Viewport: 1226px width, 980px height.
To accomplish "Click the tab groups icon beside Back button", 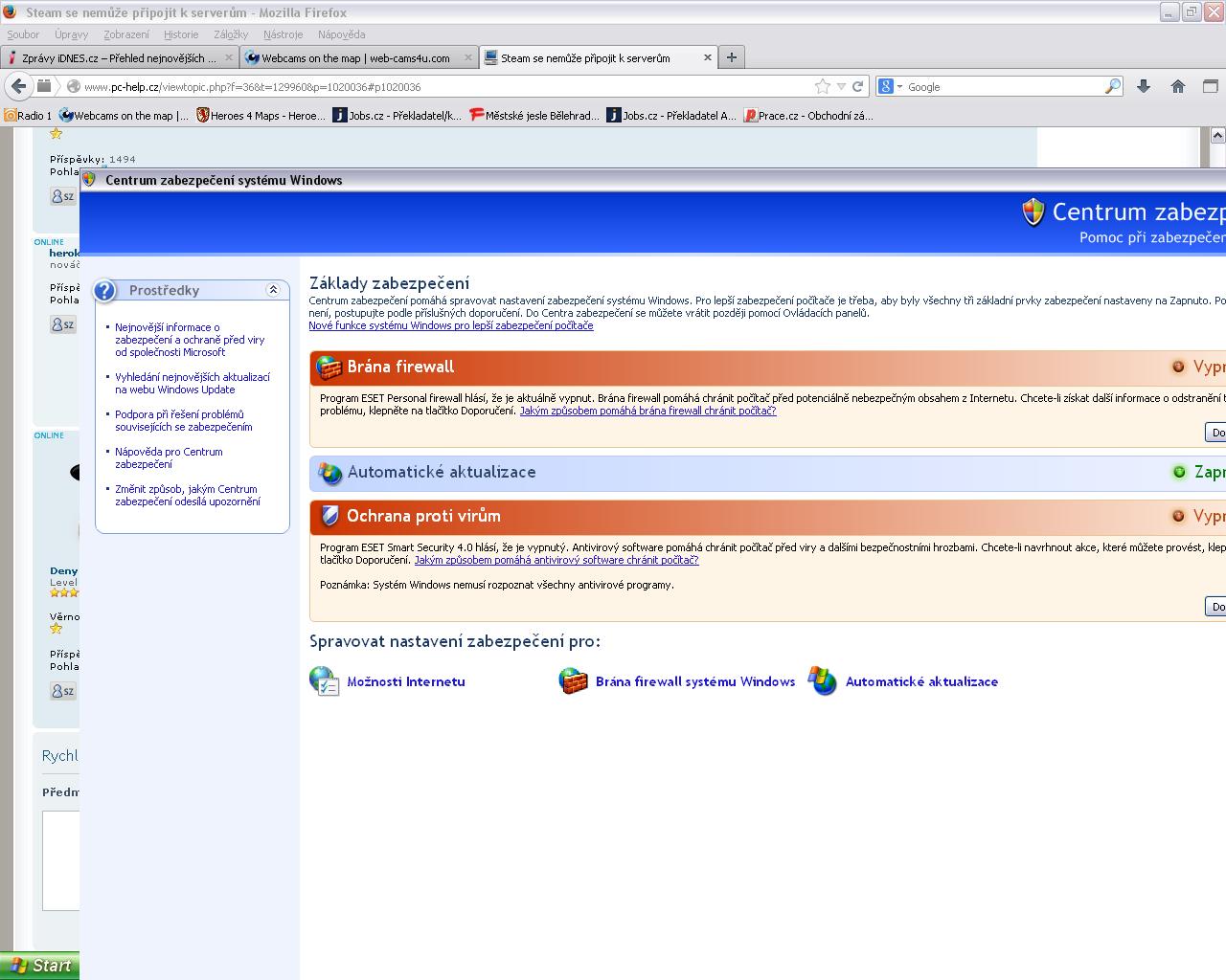I will click(x=44, y=86).
